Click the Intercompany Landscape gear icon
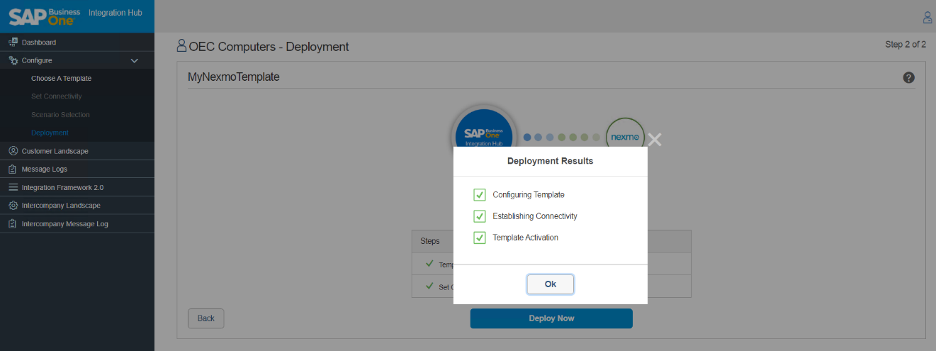This screenshot has width=936, height=351. [x=13, y=206]
